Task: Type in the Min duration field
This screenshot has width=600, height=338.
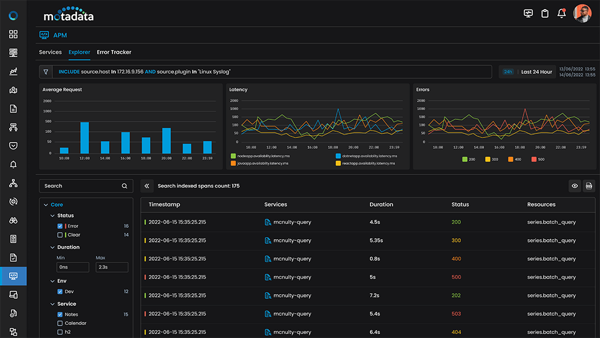Action: click(73, 267)
